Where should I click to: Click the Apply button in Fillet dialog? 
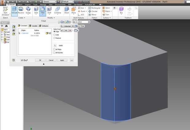click(x=62, y=60)
